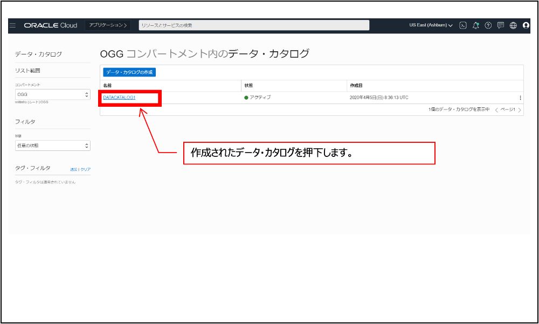Click the 作成日 column header
This screenshot has width=539, height=324.
356,85
